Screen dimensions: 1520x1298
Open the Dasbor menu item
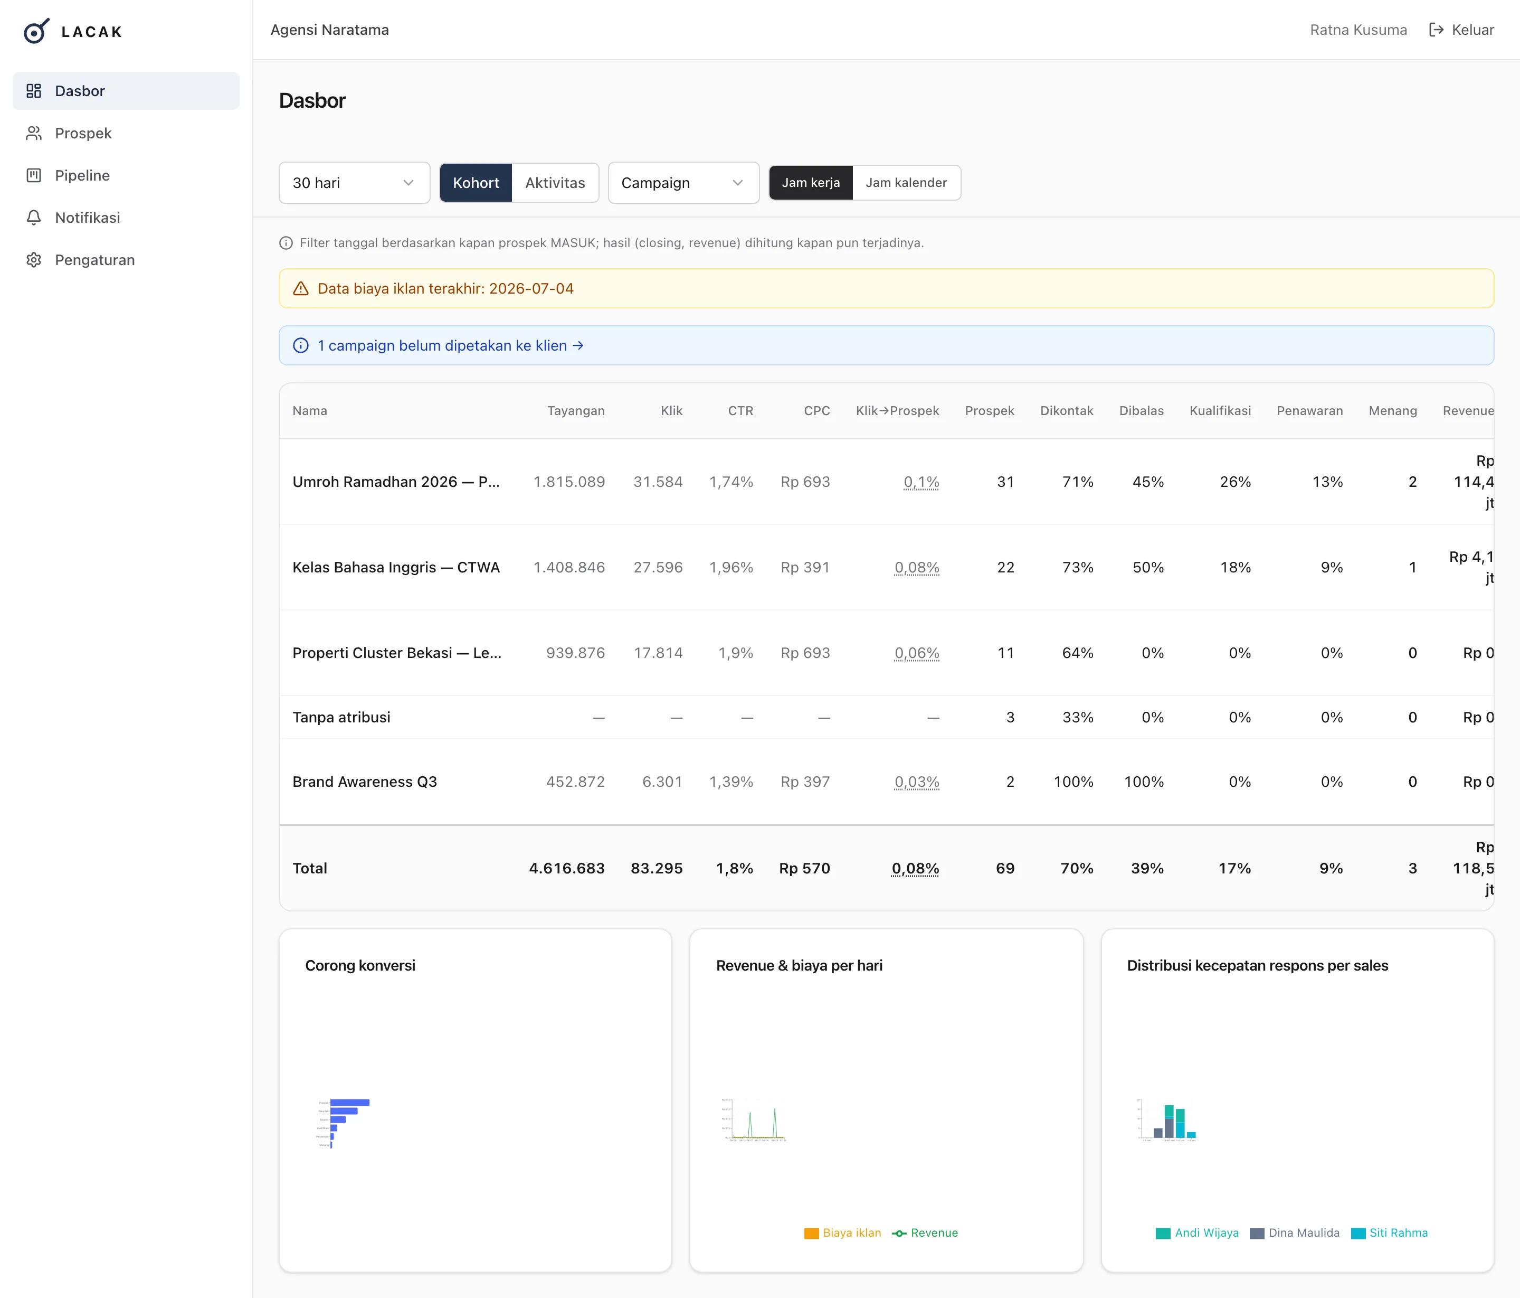(126, 91)
